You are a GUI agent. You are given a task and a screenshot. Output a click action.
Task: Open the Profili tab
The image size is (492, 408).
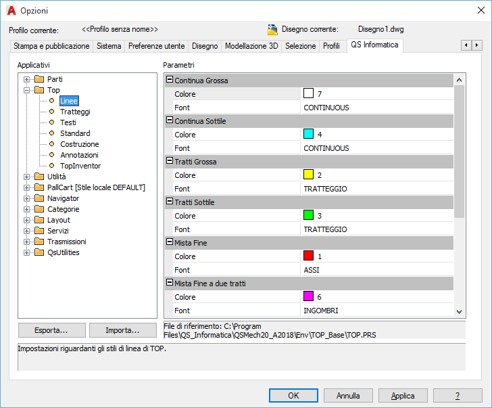click(x=331, y=46)
